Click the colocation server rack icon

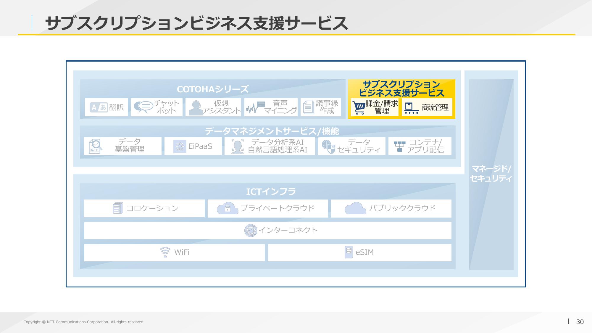[x=118, y=208]
